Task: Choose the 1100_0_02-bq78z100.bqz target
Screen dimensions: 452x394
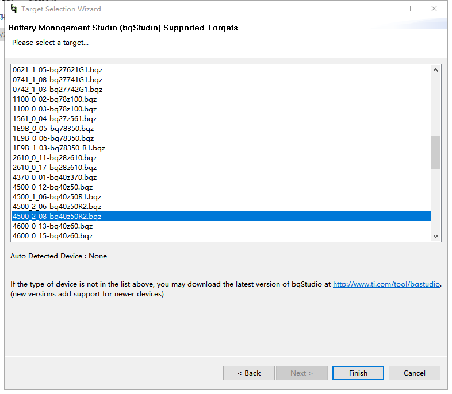Action: (x=55, y=99)
